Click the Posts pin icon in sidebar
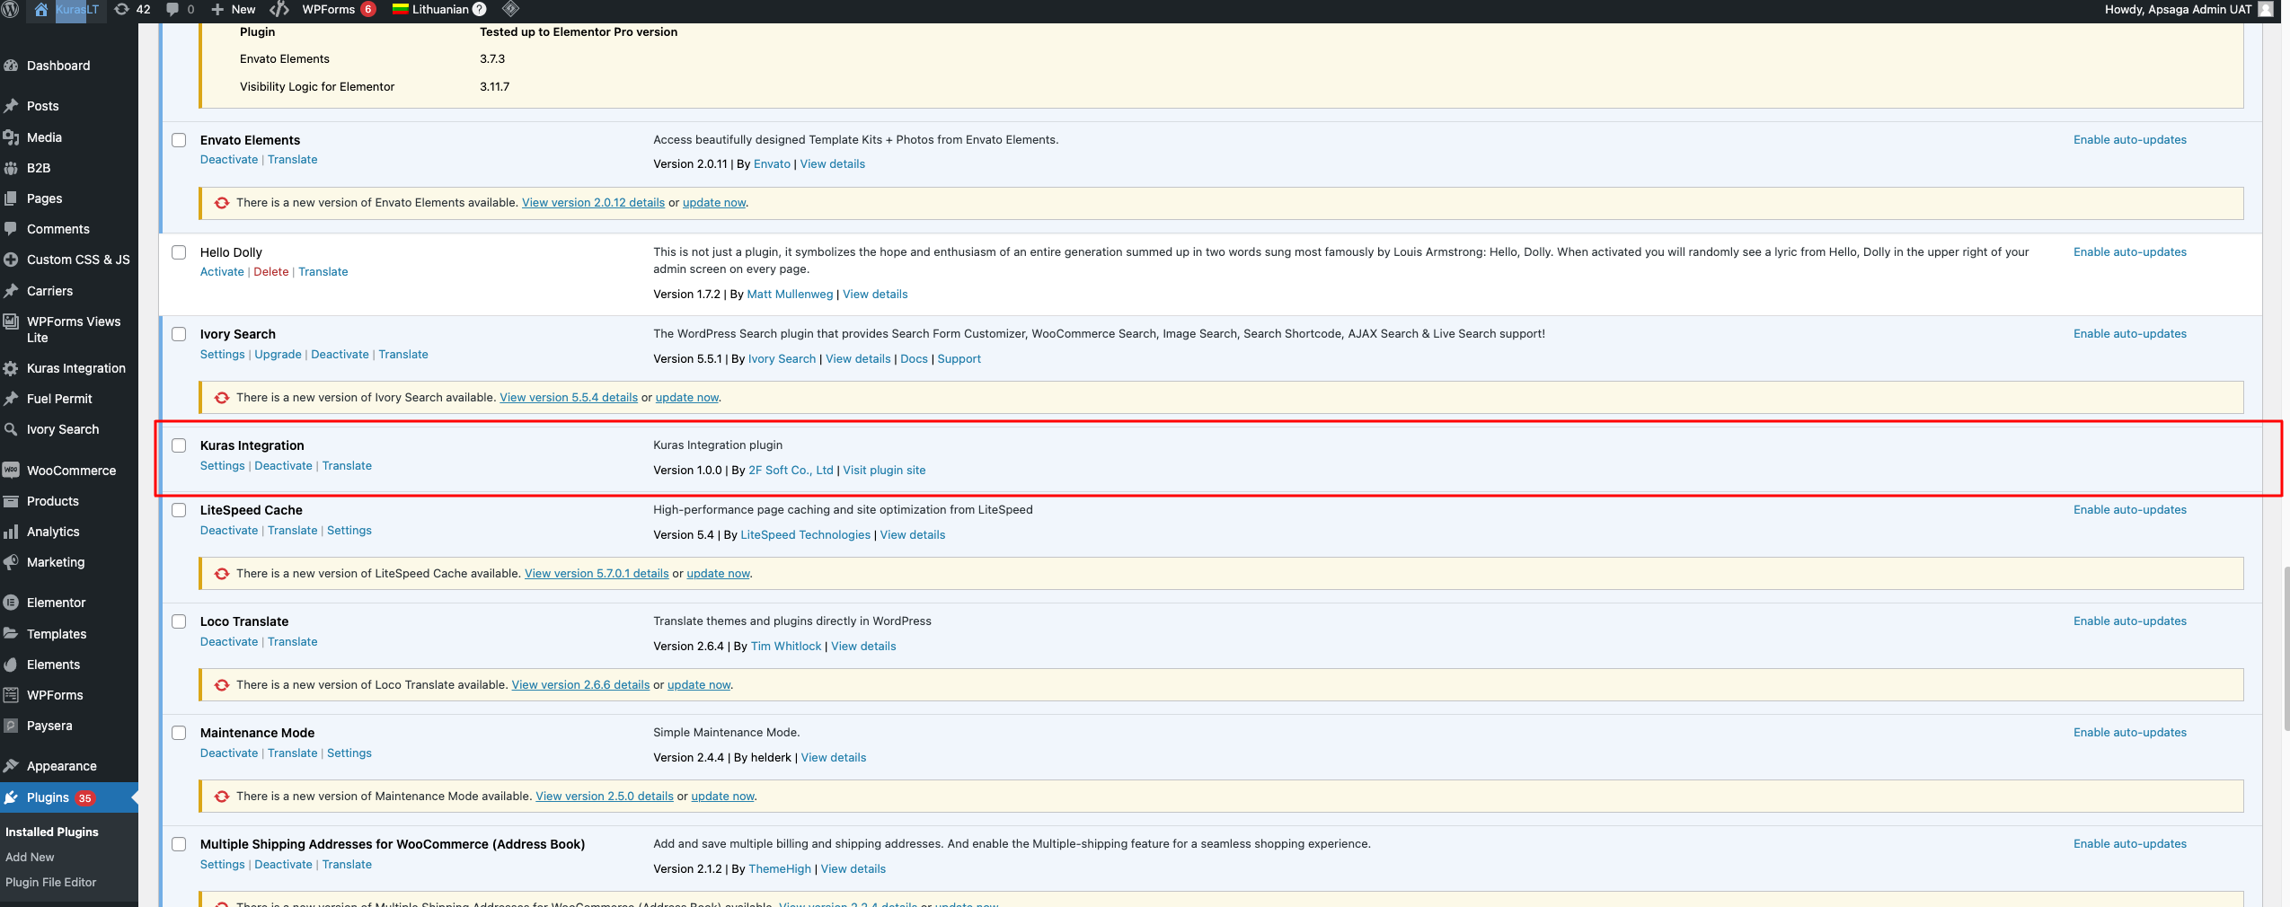 coord(12,106)
